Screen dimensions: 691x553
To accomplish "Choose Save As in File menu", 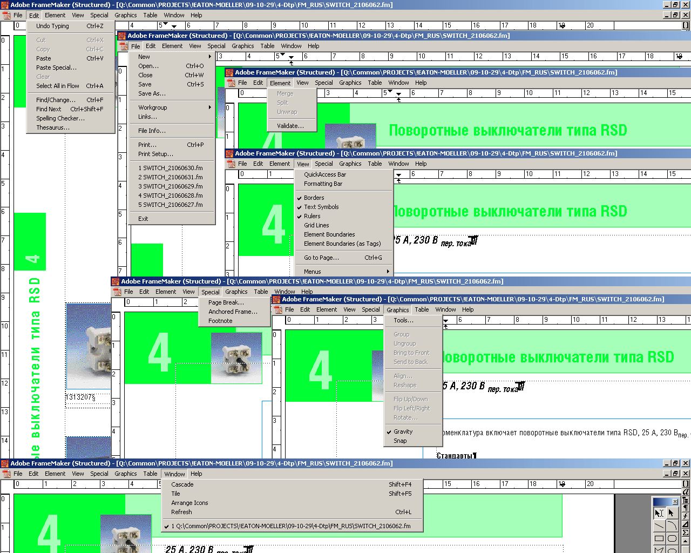I will tap(172, 93).
